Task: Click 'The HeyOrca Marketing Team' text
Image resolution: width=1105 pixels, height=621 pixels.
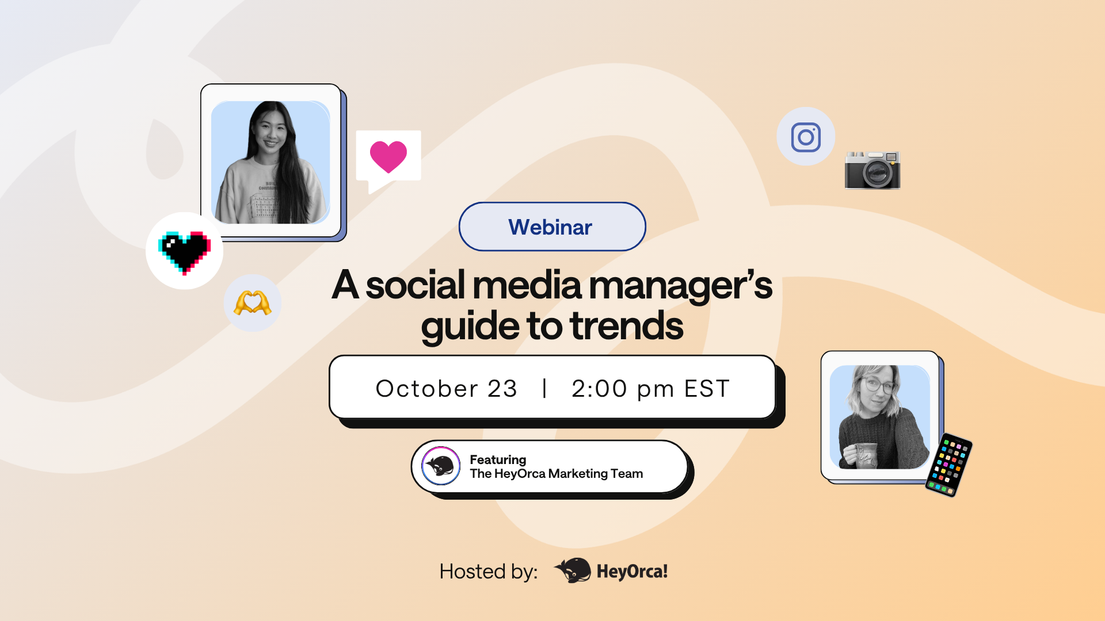Action: tap(556, 474)
